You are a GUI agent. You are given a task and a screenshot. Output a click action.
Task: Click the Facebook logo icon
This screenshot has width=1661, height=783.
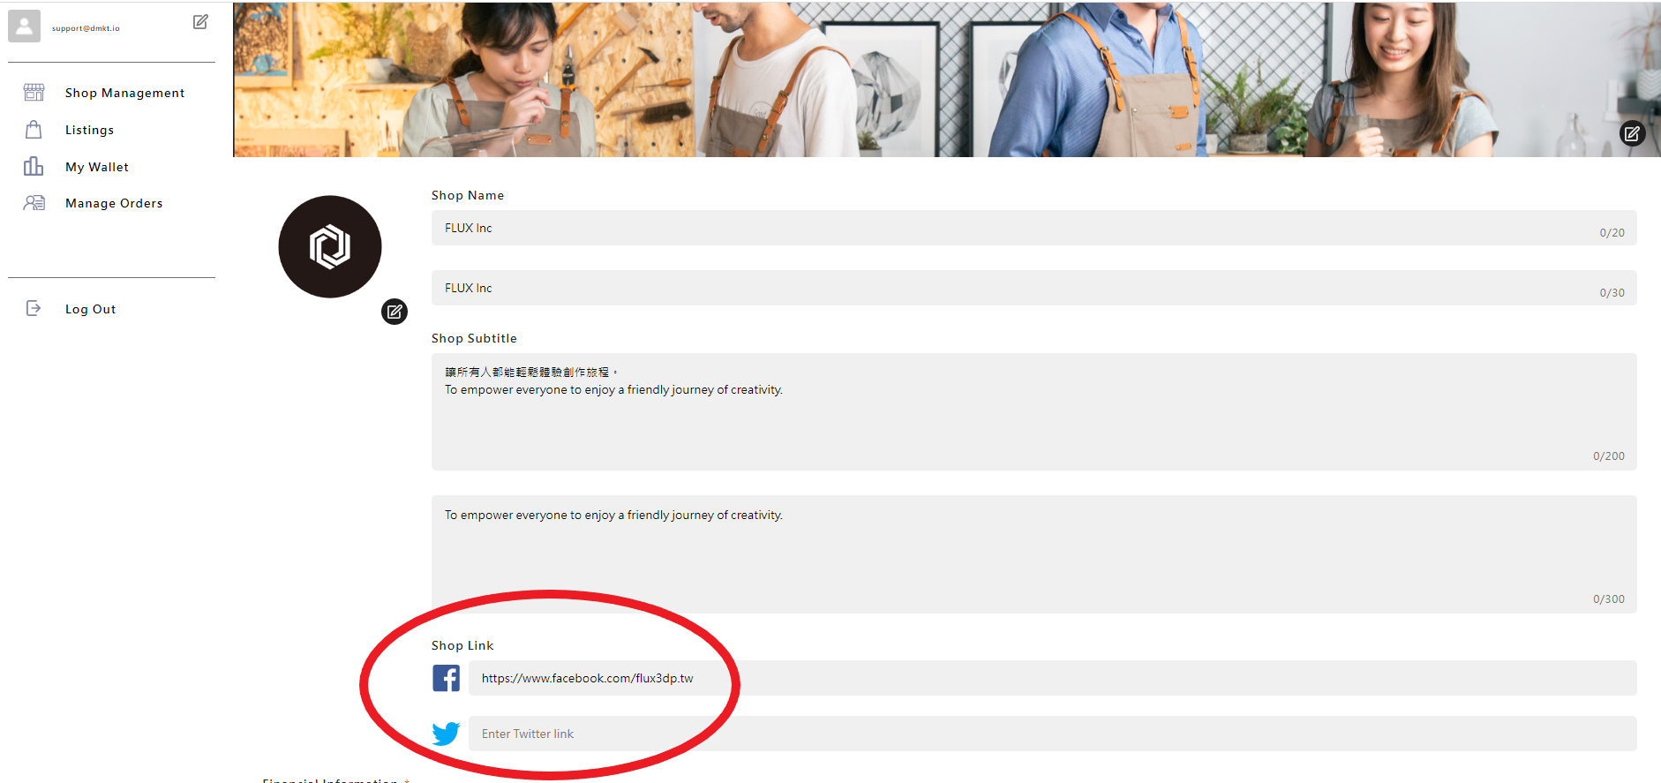tap(446, 678)
